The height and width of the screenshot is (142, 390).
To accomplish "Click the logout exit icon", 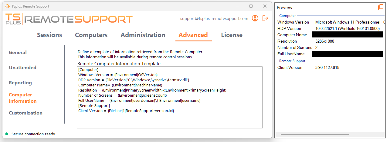I will (x=265, y=18).
